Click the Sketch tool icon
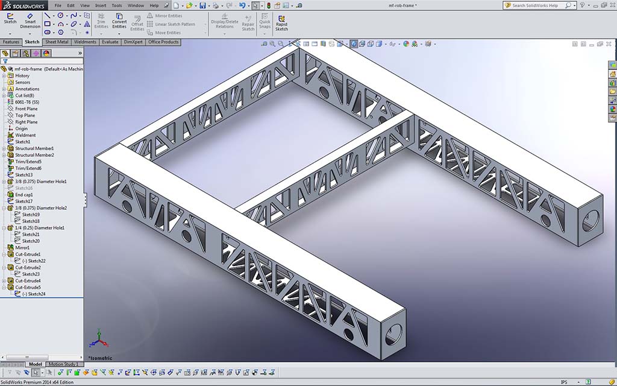The image size is (617, 386). (10, 18)
